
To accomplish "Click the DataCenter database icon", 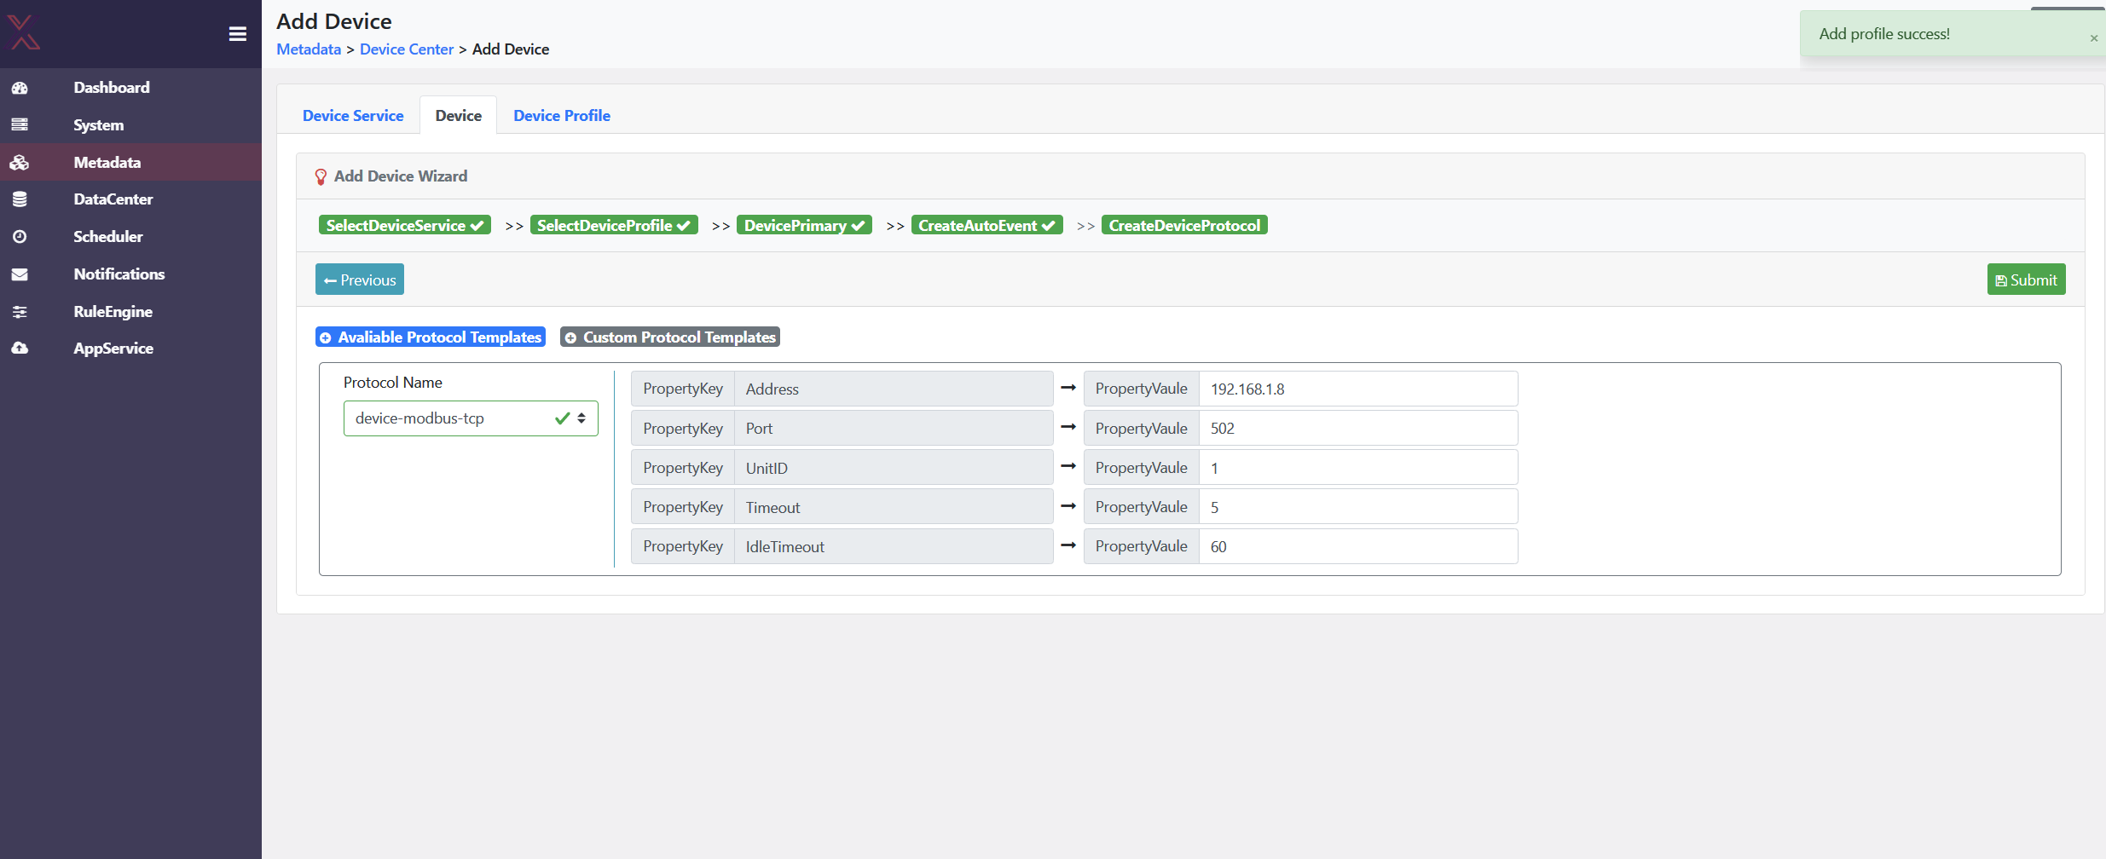I will (x=20, y=199).
